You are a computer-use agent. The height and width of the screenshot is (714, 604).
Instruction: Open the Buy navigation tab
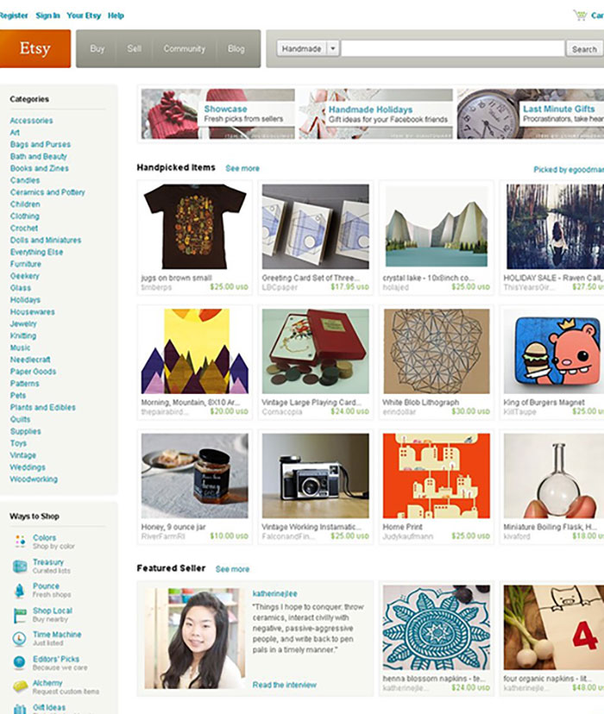(97, 49)
